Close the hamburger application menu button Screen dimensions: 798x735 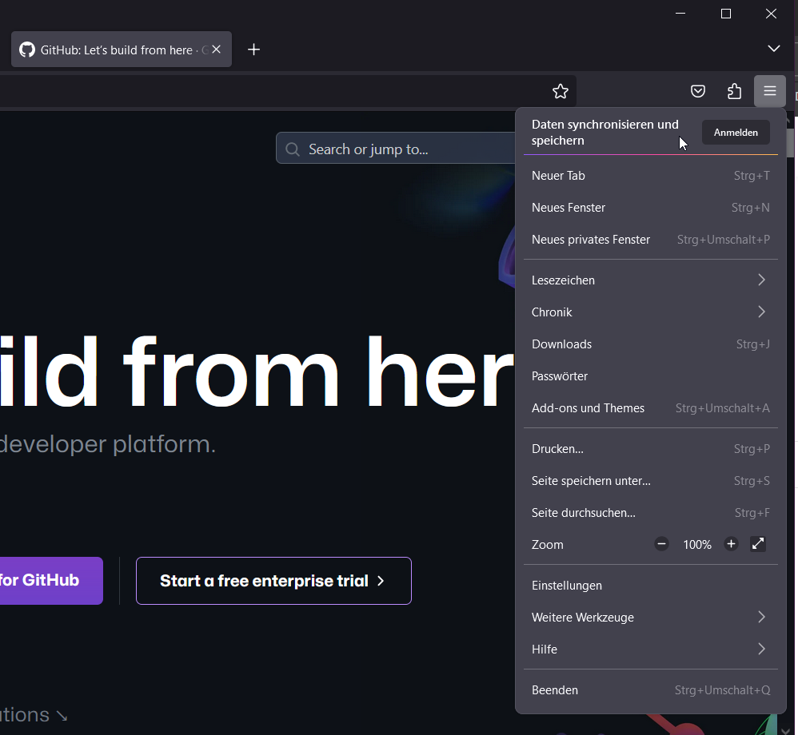(769, 91)
